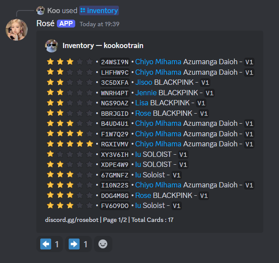Open Chiyo Mihama link for card B4UD4U1
This screenshot has height=263, width=279.
[x=158, y=124]
